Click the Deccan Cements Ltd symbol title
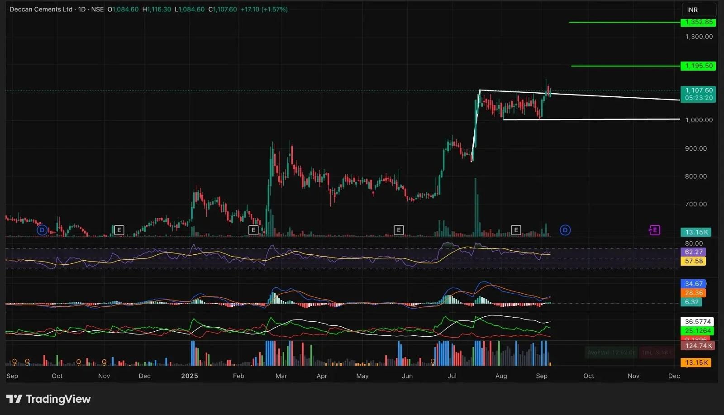 pyautogui.click(x=41, y=9)
